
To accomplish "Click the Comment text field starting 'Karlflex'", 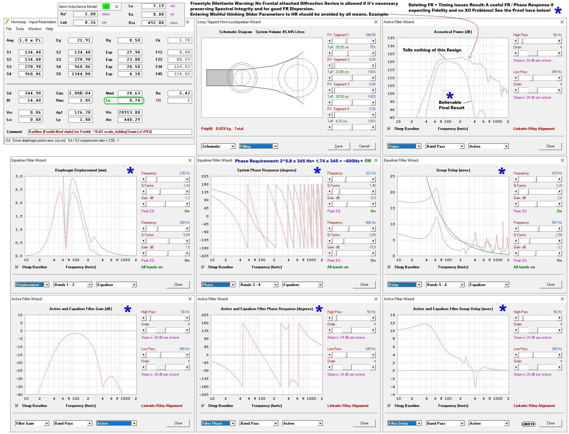I will click(110, 132).
